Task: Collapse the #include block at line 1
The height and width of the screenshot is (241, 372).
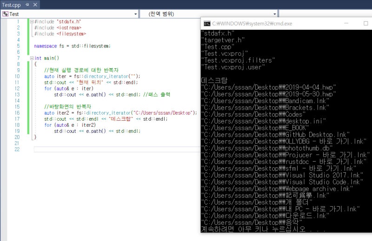Action: click(x=31, y=22)
